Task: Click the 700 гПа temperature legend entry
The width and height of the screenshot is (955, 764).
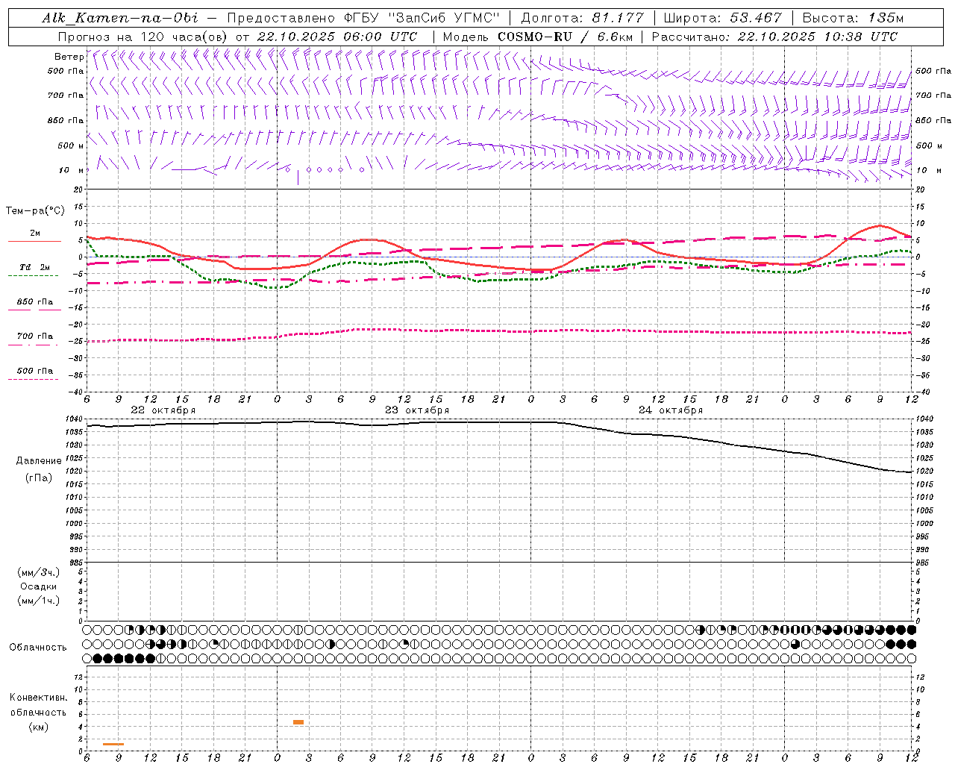Action: coord(34,336)
